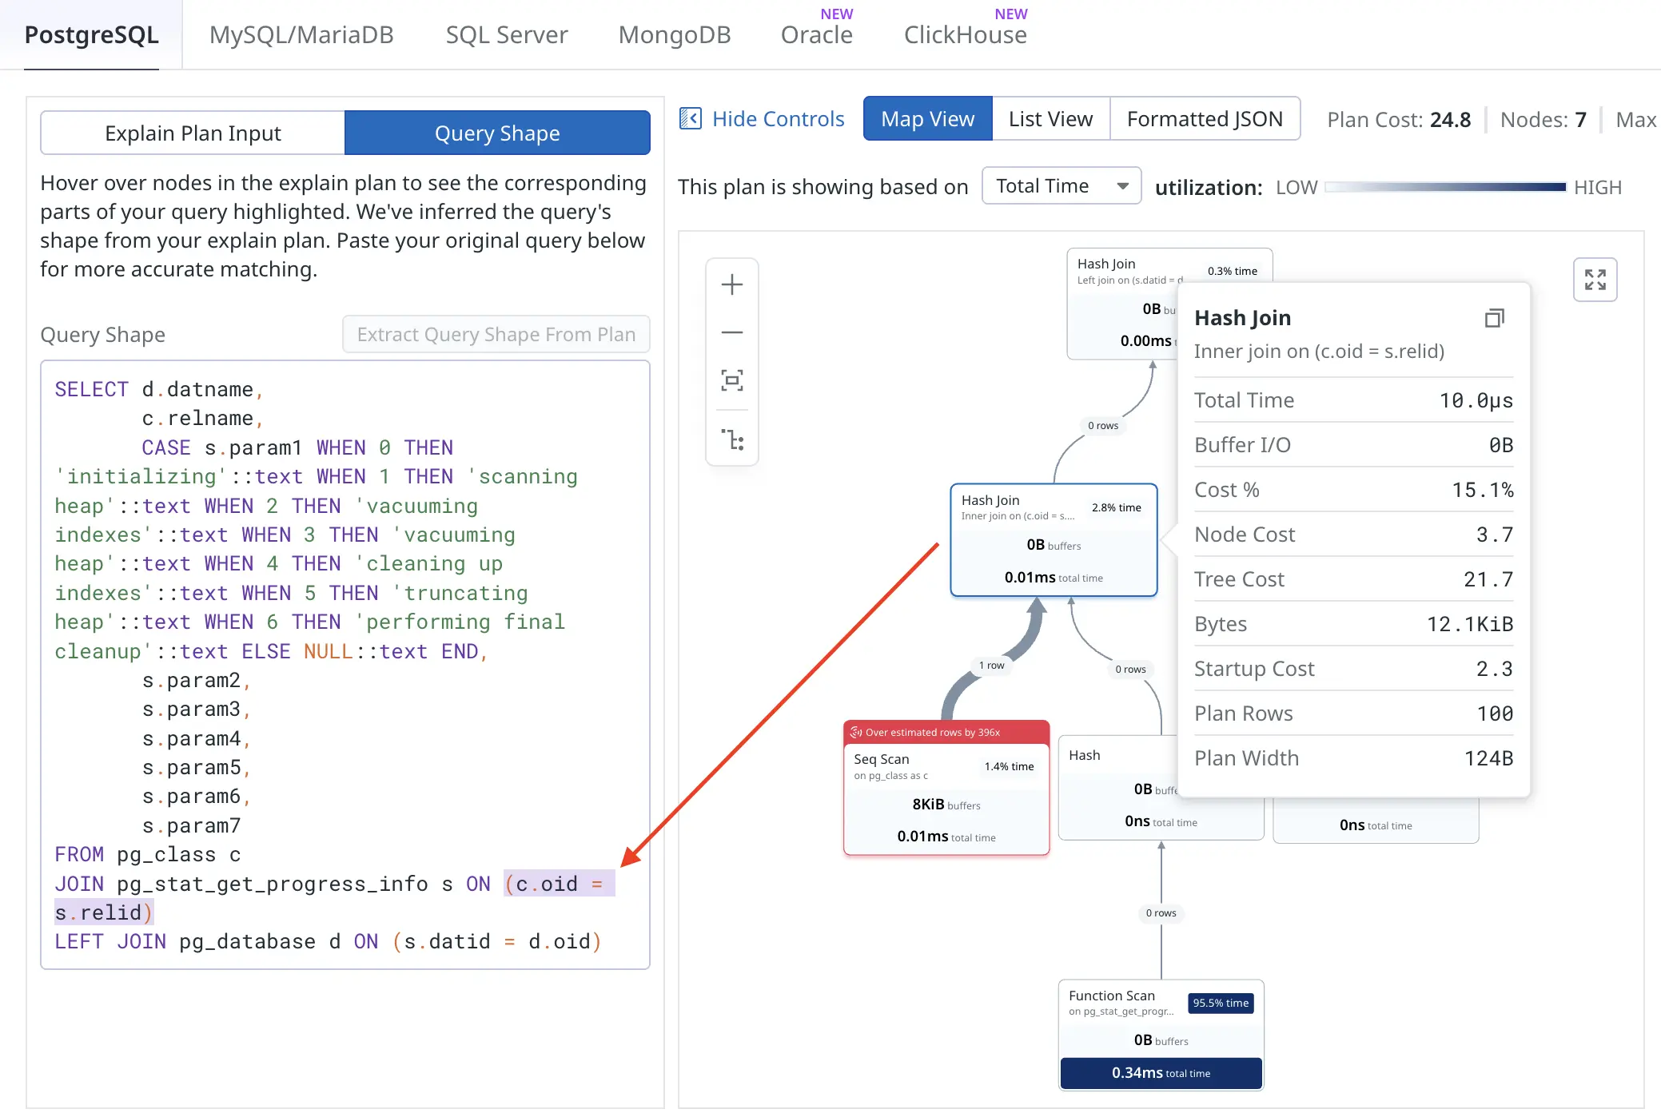1661x1117 pixels.
Task: Click over-estimated rows warning icon
Action: point(856,732)
